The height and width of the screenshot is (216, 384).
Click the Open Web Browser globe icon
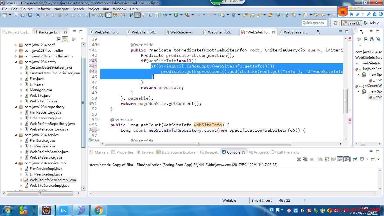(x=278, y=15)
